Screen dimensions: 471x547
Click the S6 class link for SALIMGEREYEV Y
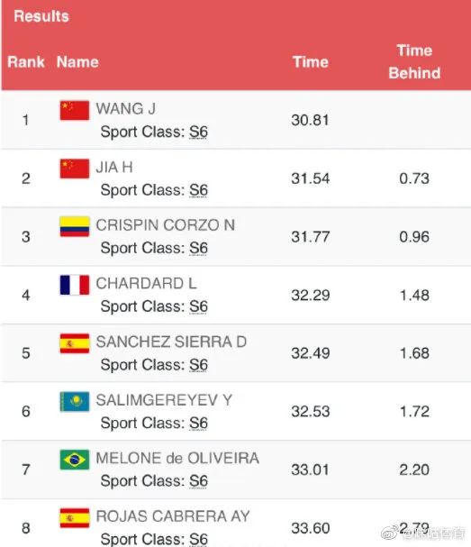[x=198, y=424]
